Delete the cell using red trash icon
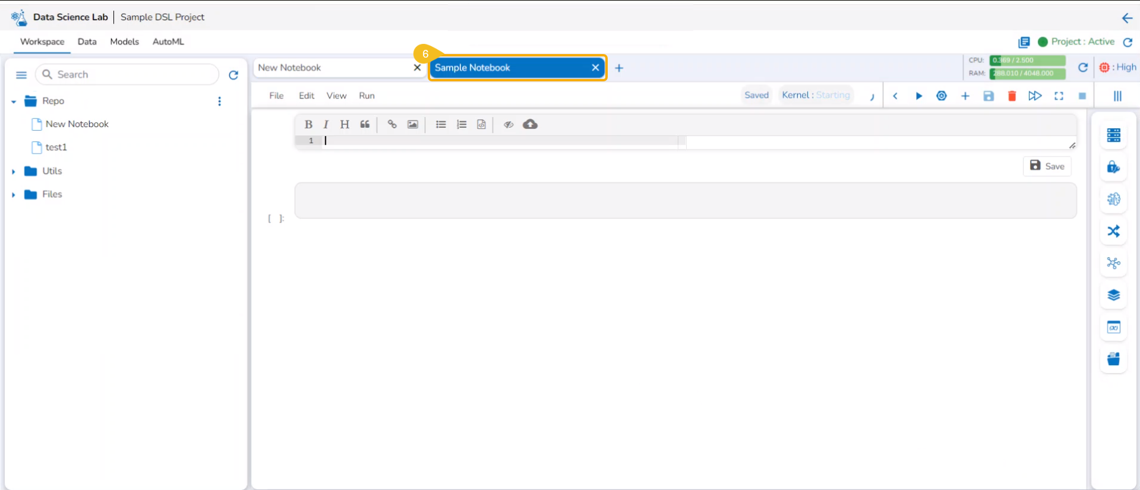The image size is (1140, 490). tap(1012, 96)
